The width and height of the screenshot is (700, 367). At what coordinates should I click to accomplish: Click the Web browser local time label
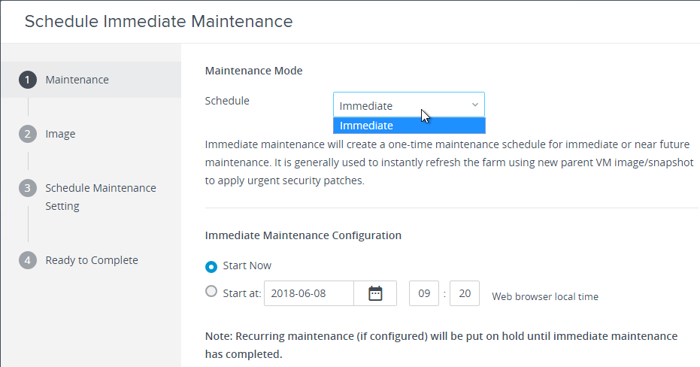coord(545,296)
